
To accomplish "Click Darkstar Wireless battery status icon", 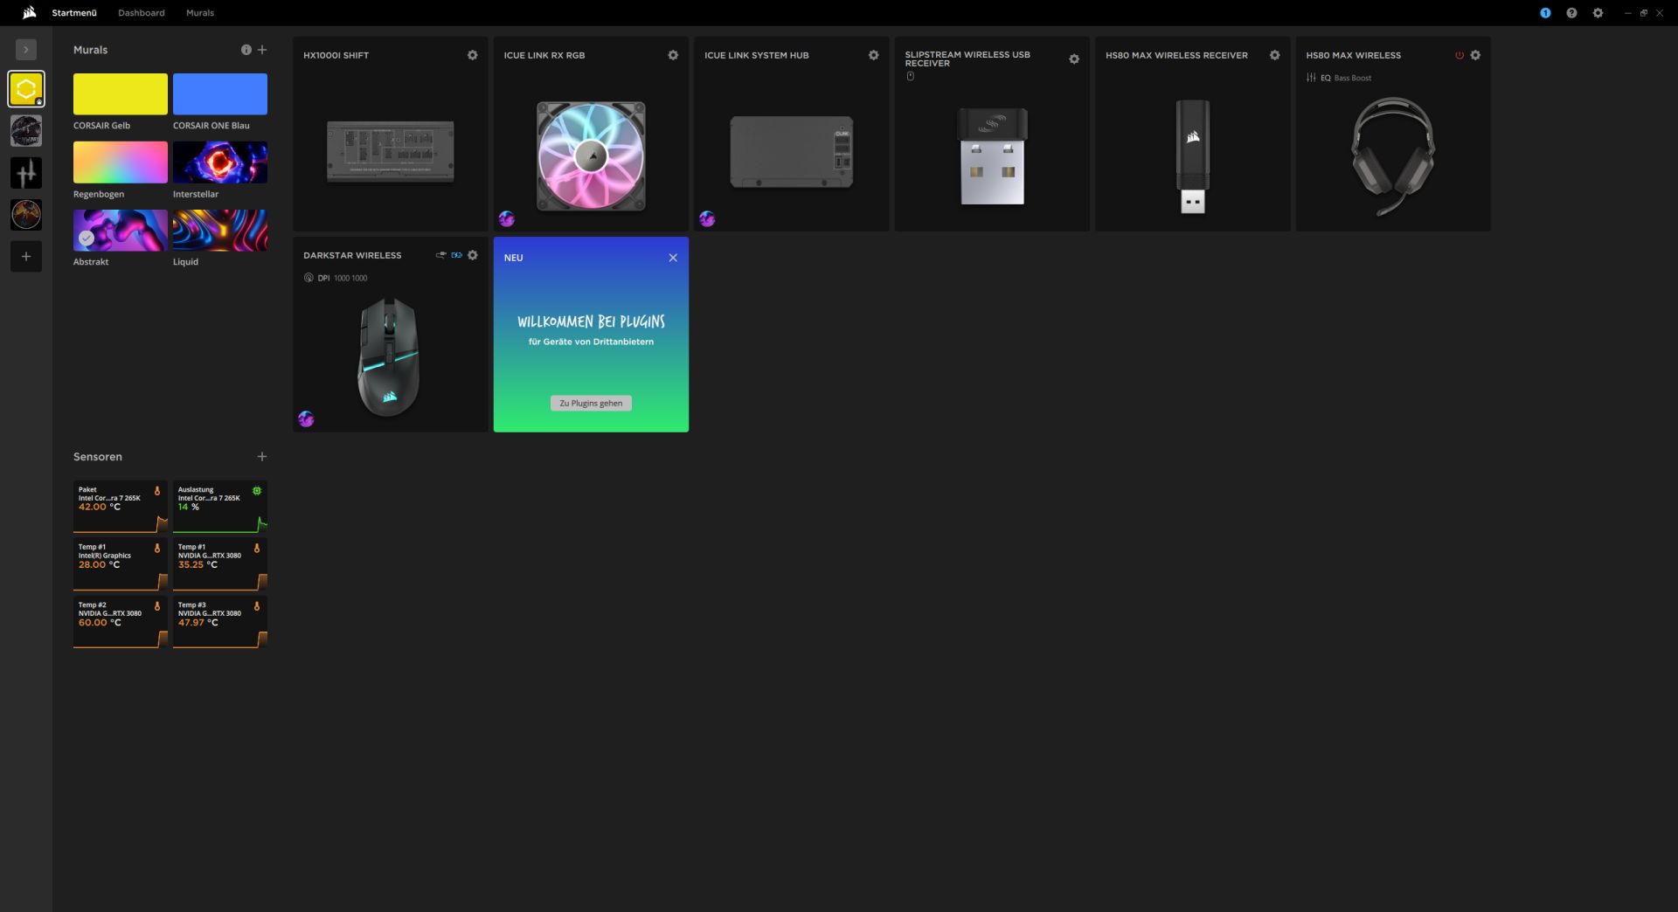I will tap(456, 255).
